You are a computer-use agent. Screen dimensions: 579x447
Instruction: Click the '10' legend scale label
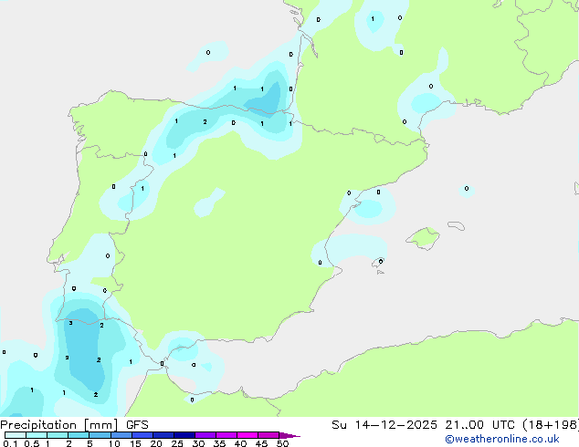point(114,443)
